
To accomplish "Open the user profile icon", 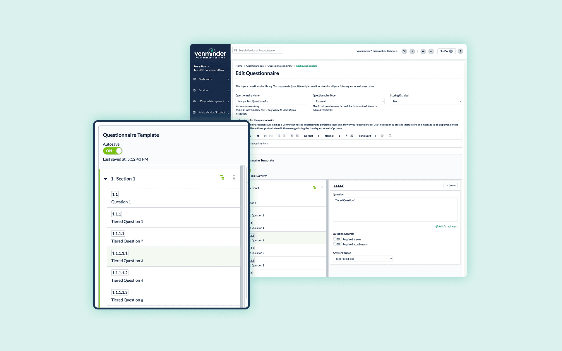I will tap(460, 51).
